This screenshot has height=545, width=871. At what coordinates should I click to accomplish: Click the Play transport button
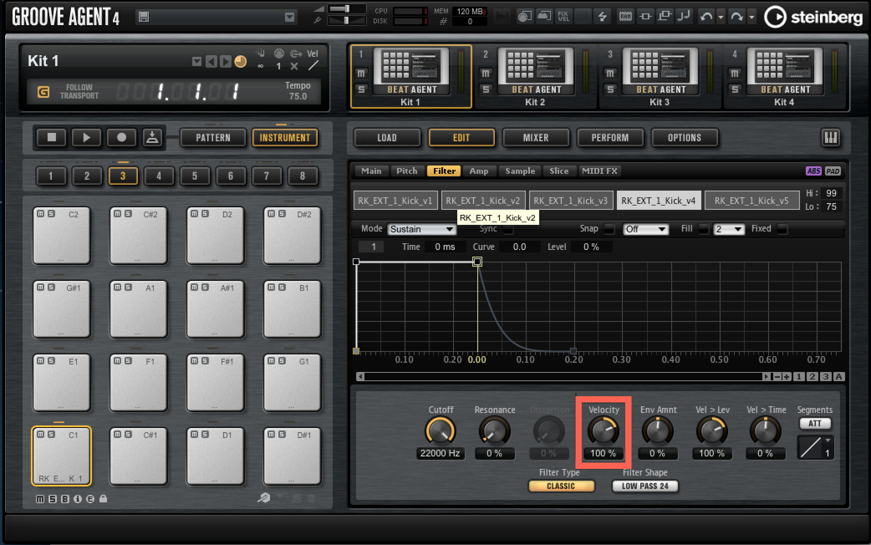click(86, 138)
